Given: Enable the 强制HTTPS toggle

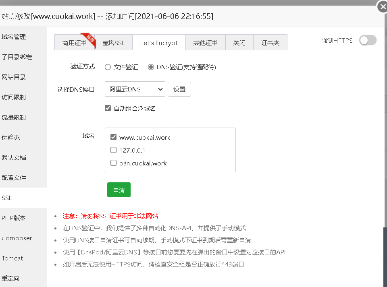Looking at the screenshot, I should [367, 40].
